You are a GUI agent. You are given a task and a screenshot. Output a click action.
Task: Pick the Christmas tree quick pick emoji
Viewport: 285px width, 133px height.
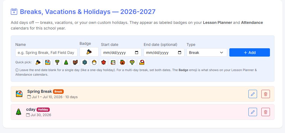[66, 62]
